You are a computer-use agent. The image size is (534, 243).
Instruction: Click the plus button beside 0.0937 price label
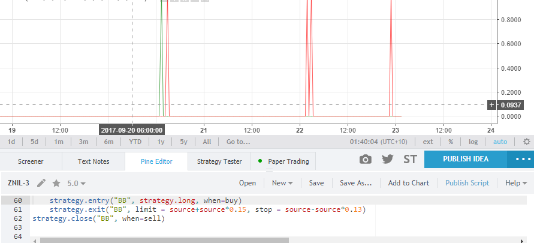pos(491,105)
